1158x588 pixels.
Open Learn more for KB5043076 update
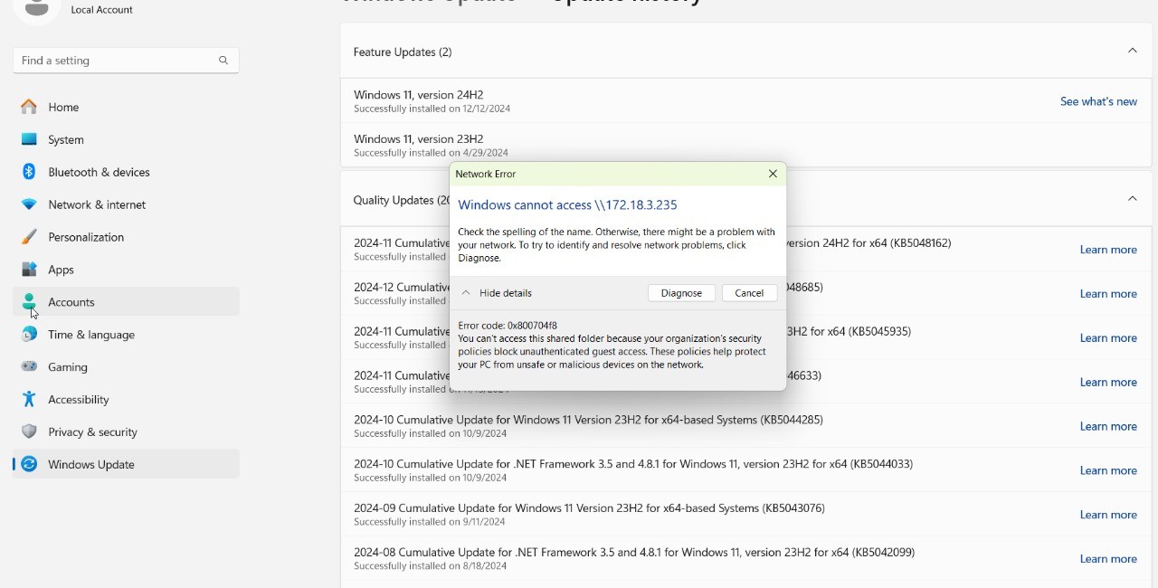tap(1108, 515)
